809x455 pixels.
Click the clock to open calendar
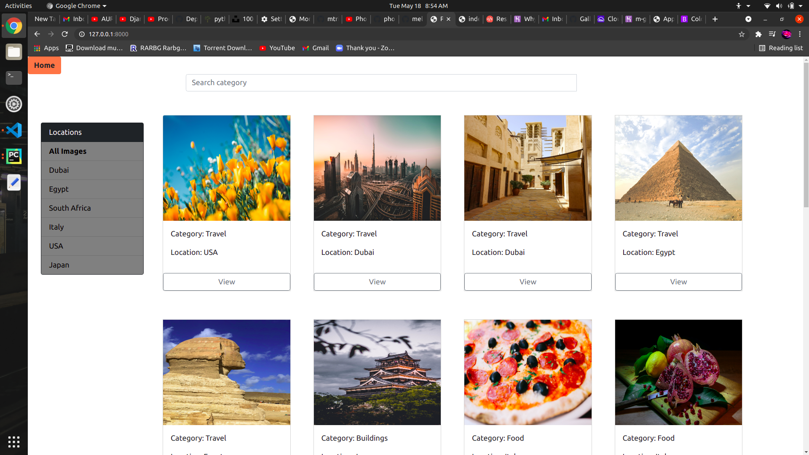pyautogui.click(x=418, y=6)
